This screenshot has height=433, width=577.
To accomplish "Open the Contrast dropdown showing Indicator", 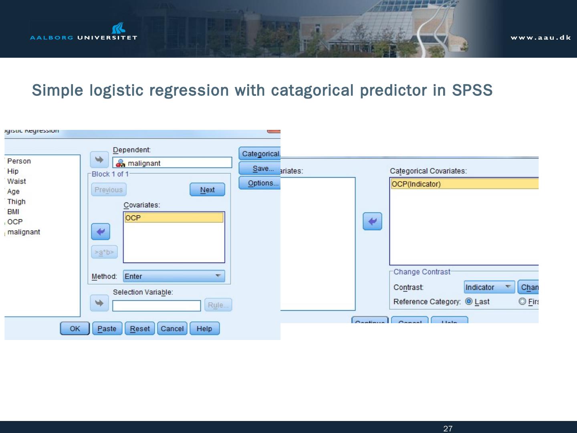I will [x=489, y=287].
